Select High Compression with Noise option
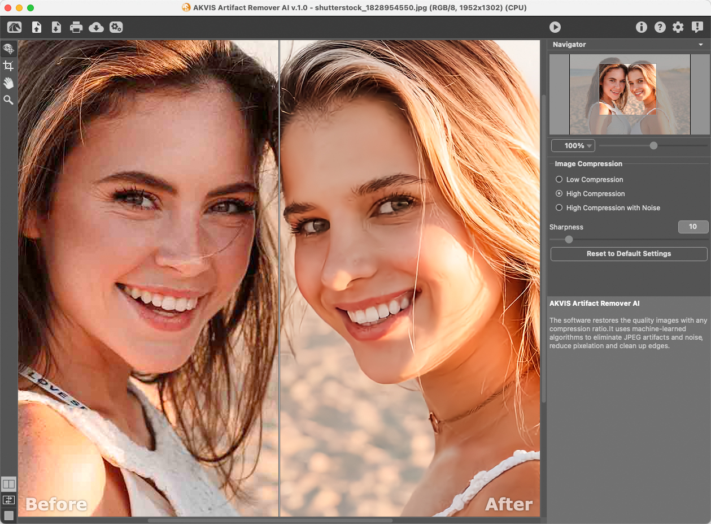This screenshot has width=711, height=524. click(x=559, y=208)
